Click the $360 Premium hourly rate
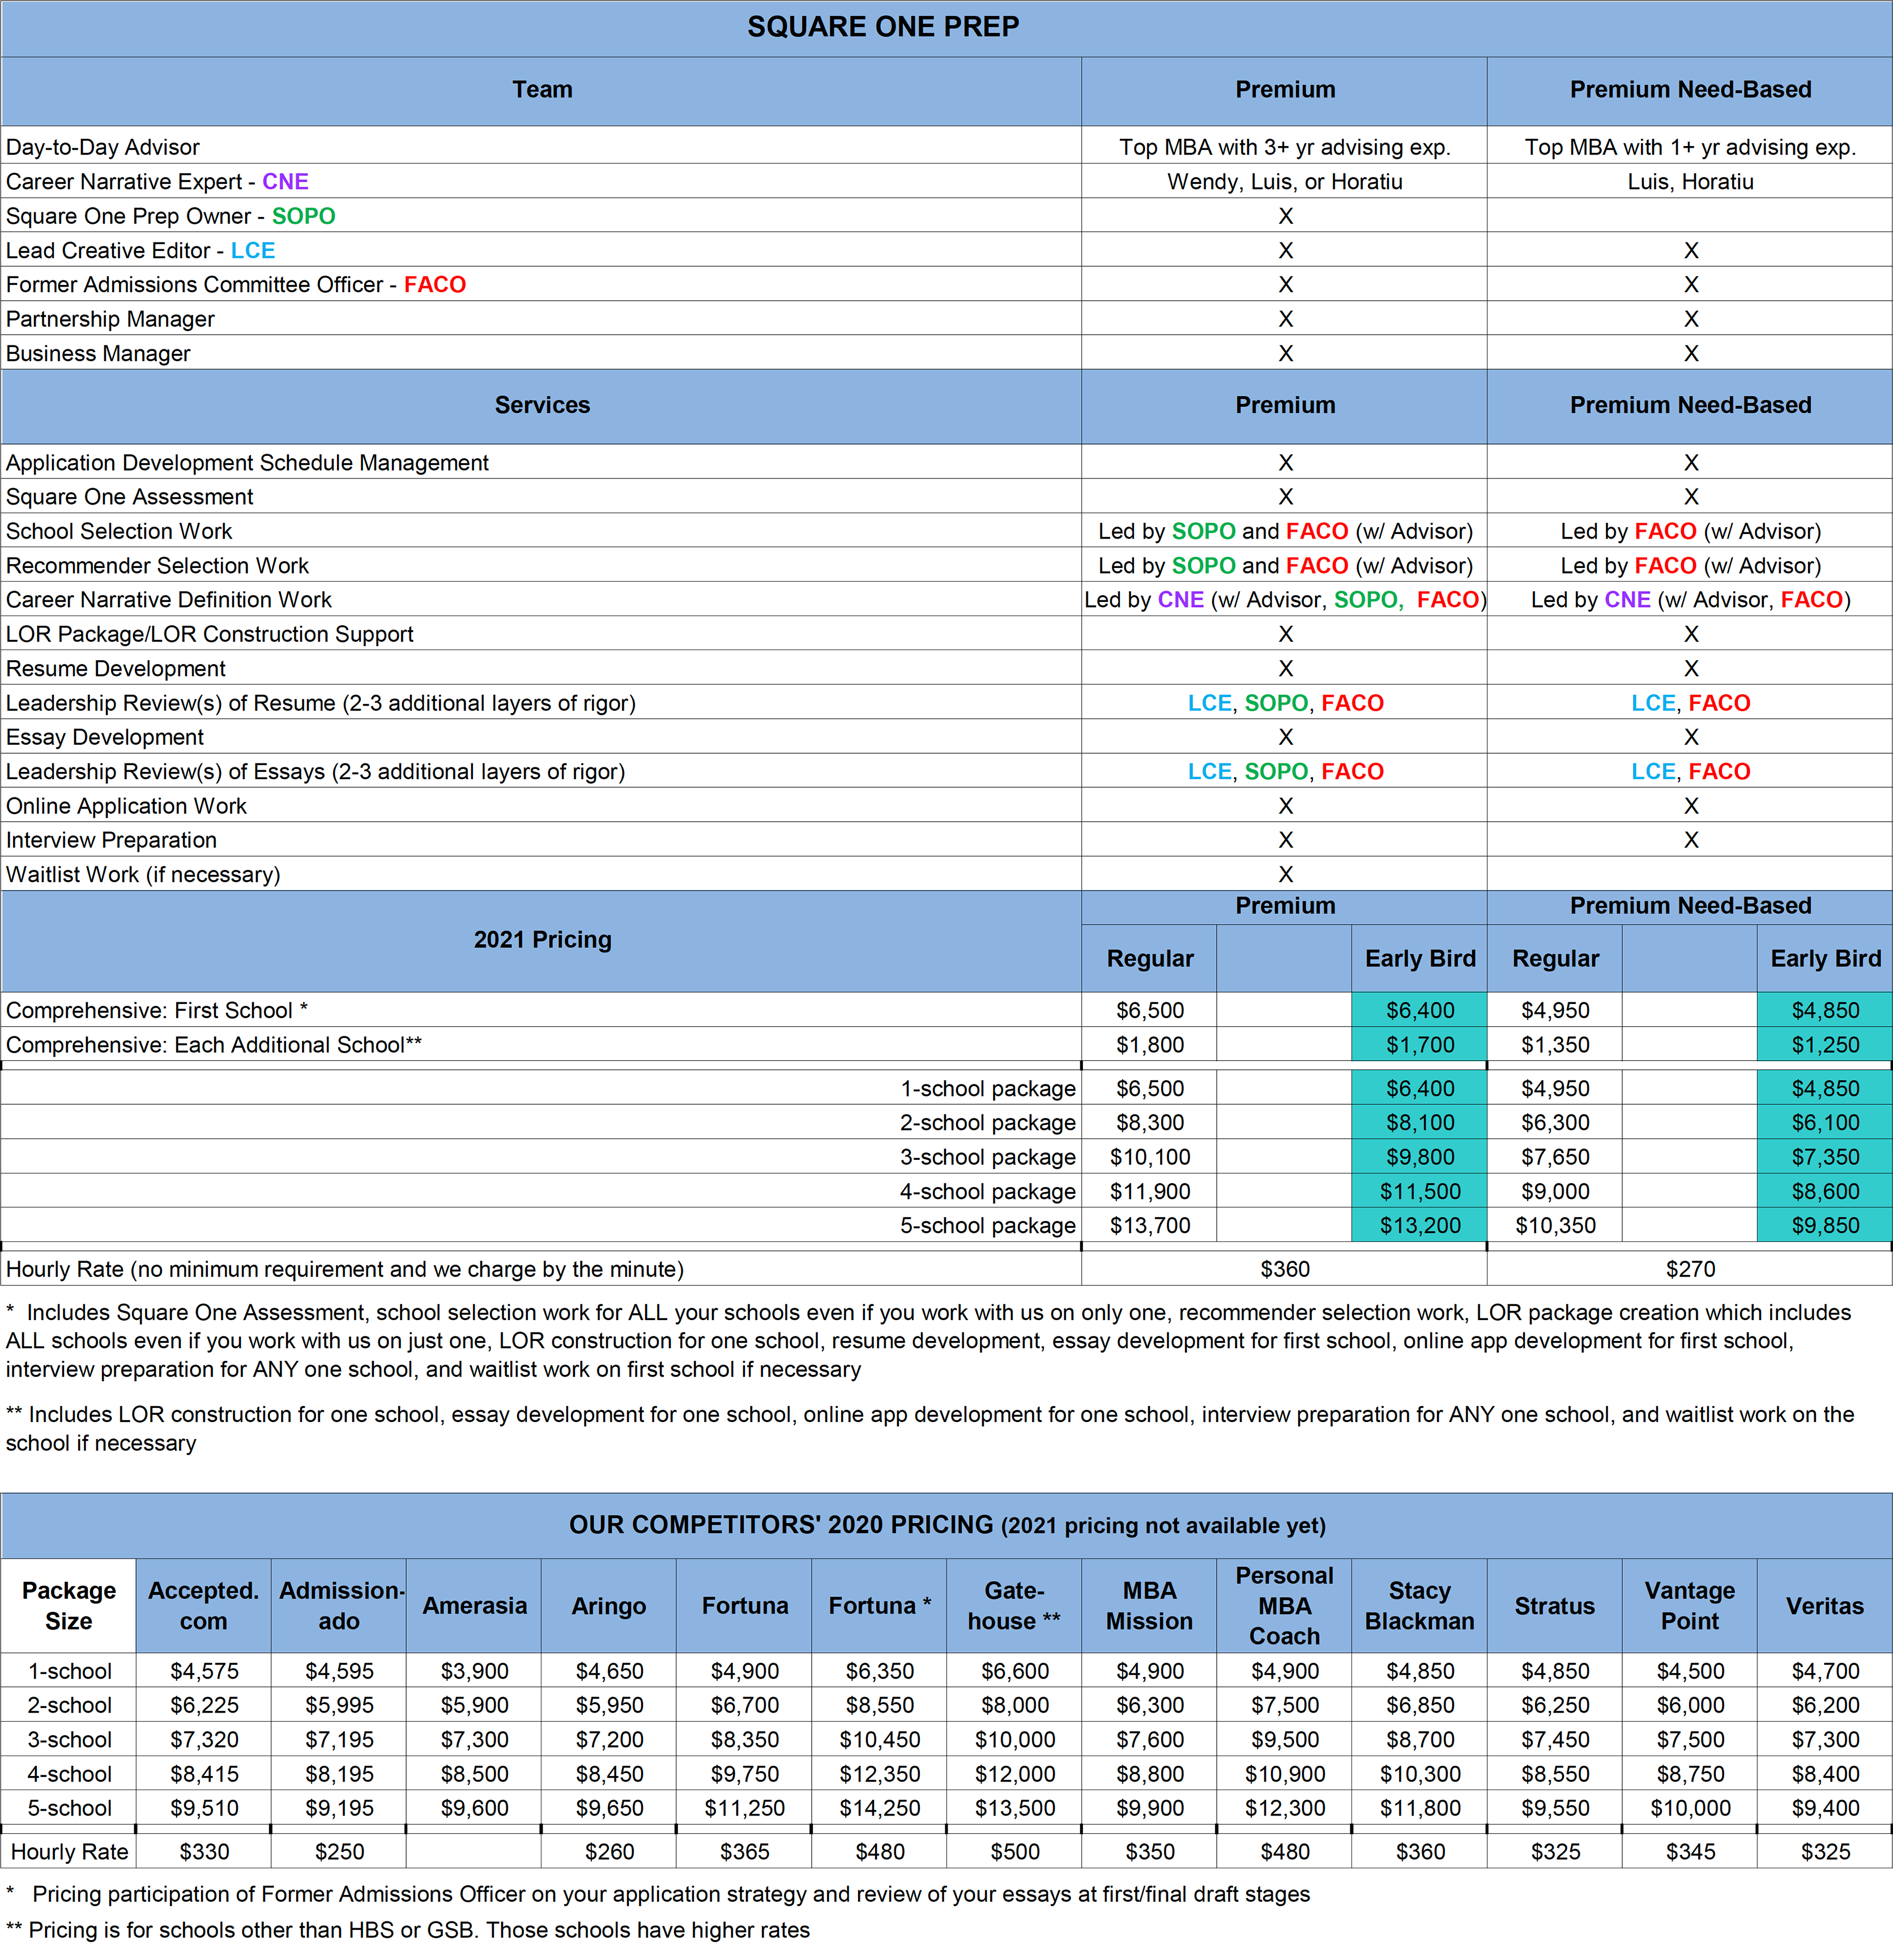 [1285, 1269]
